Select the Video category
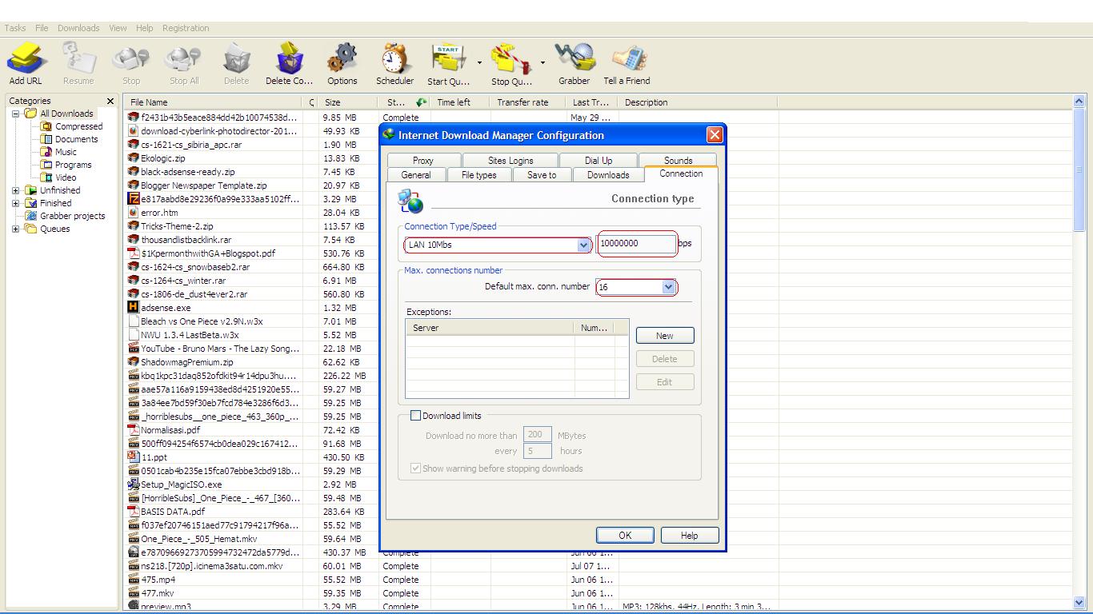 (x=66, y=177)
